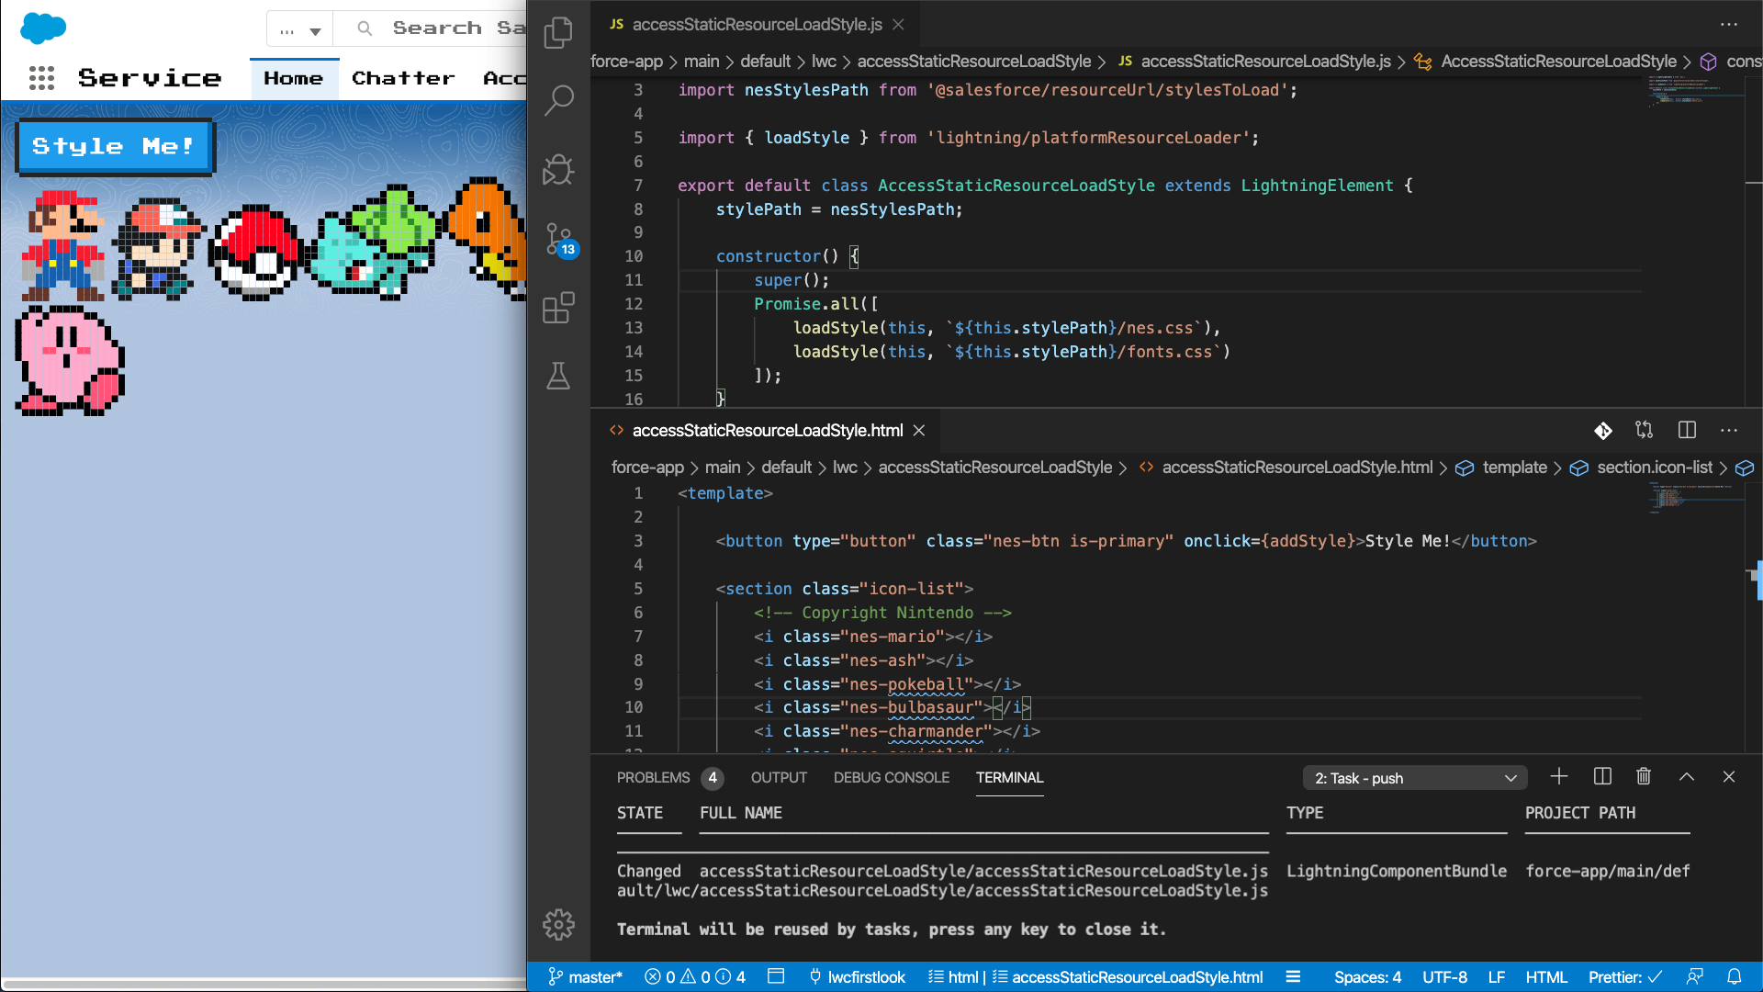Image resolution: width=1763 pixels, height=992 pixels.
Task: Click the Mario pixel sprite
Action: (x=63, y=246)
